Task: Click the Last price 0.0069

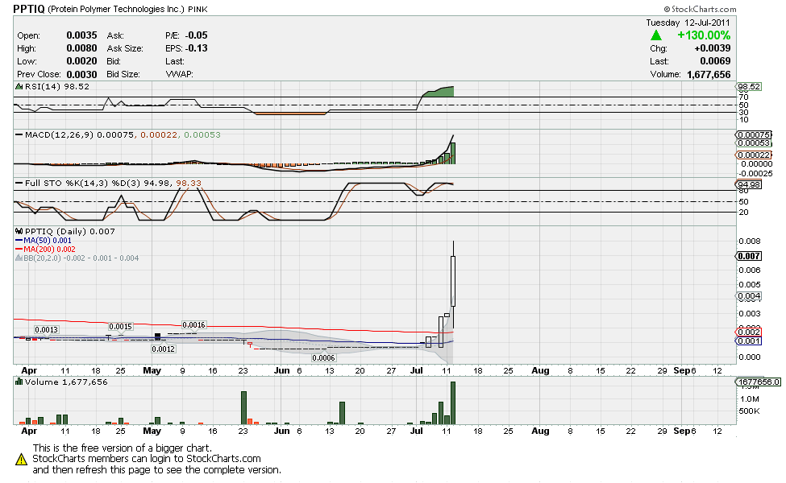Action: (715, 61)
